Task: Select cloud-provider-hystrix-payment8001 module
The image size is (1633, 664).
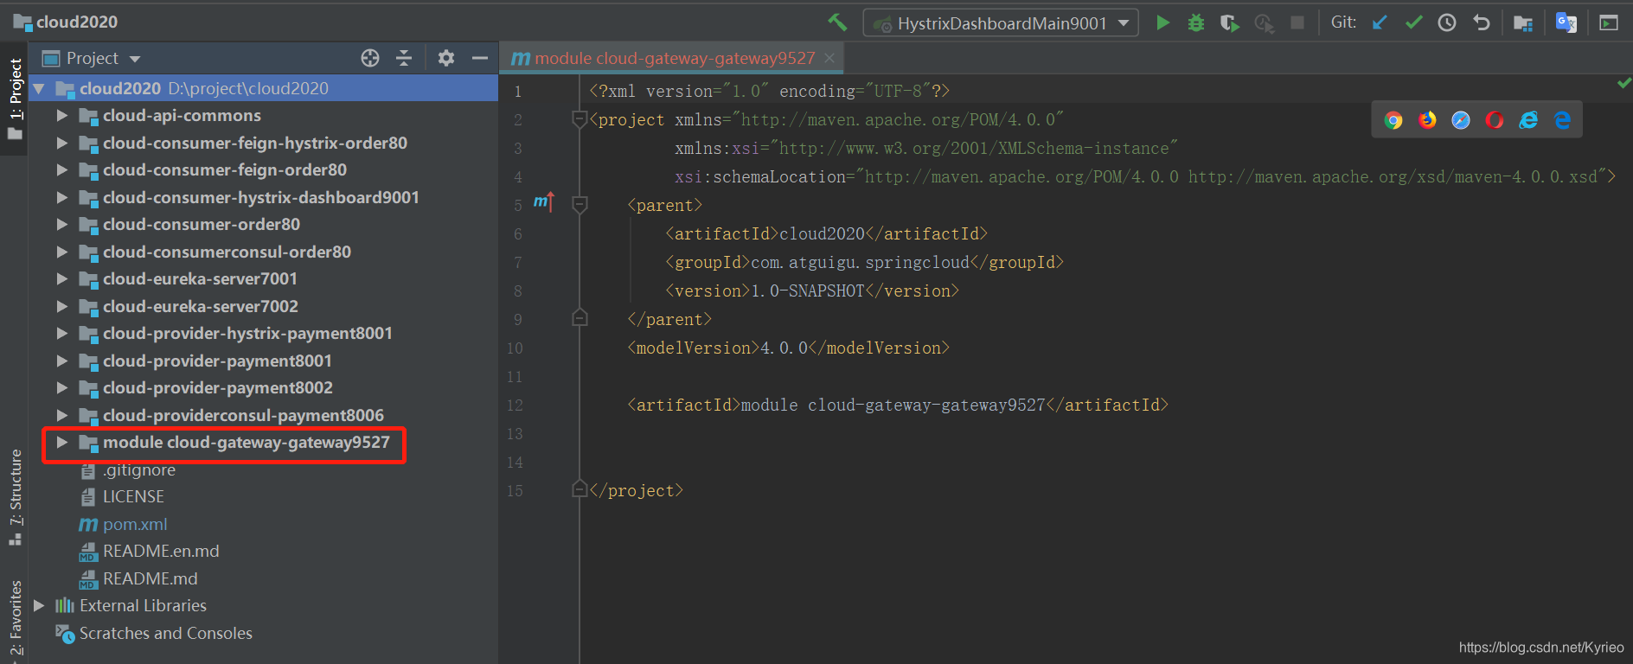Action: click(x=247, y=334)
